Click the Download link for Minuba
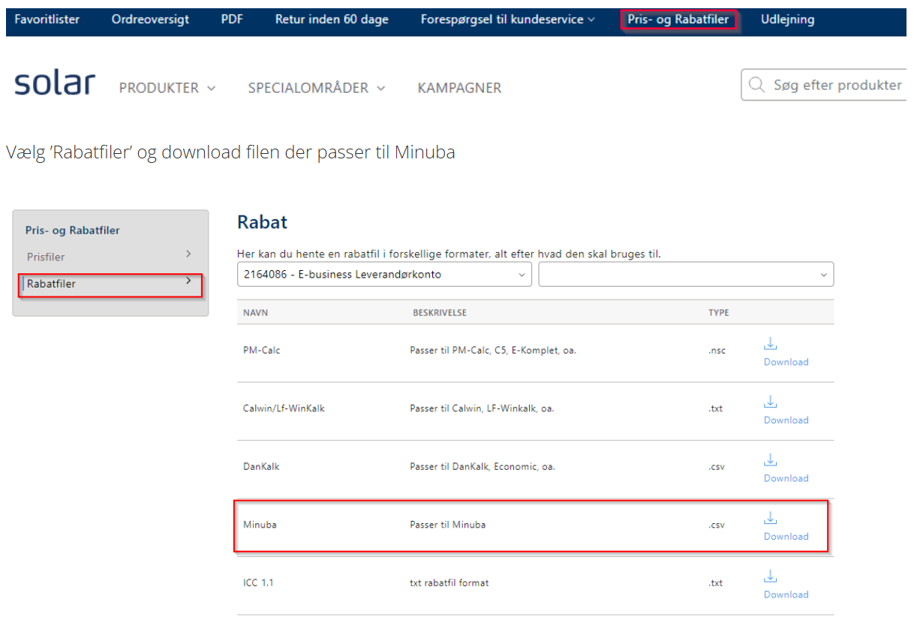Screen dimensions: 914x620 [x=786, y=537]
